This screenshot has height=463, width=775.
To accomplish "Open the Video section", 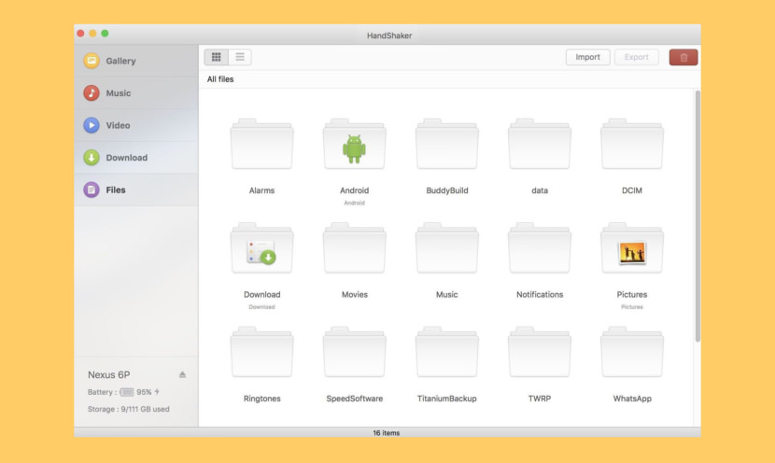I will [x=117, y=125].
